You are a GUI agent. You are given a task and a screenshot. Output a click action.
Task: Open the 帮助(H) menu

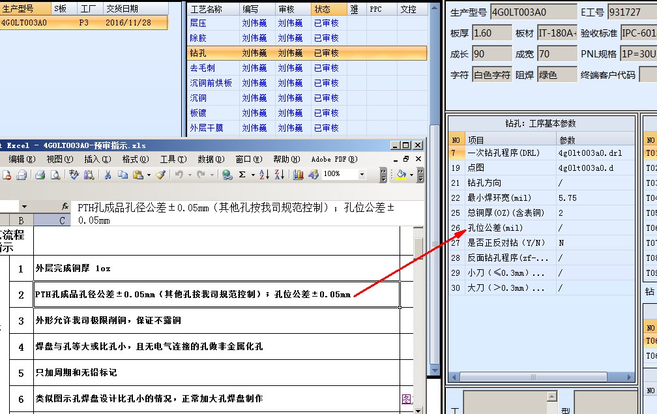pos(287,159)
